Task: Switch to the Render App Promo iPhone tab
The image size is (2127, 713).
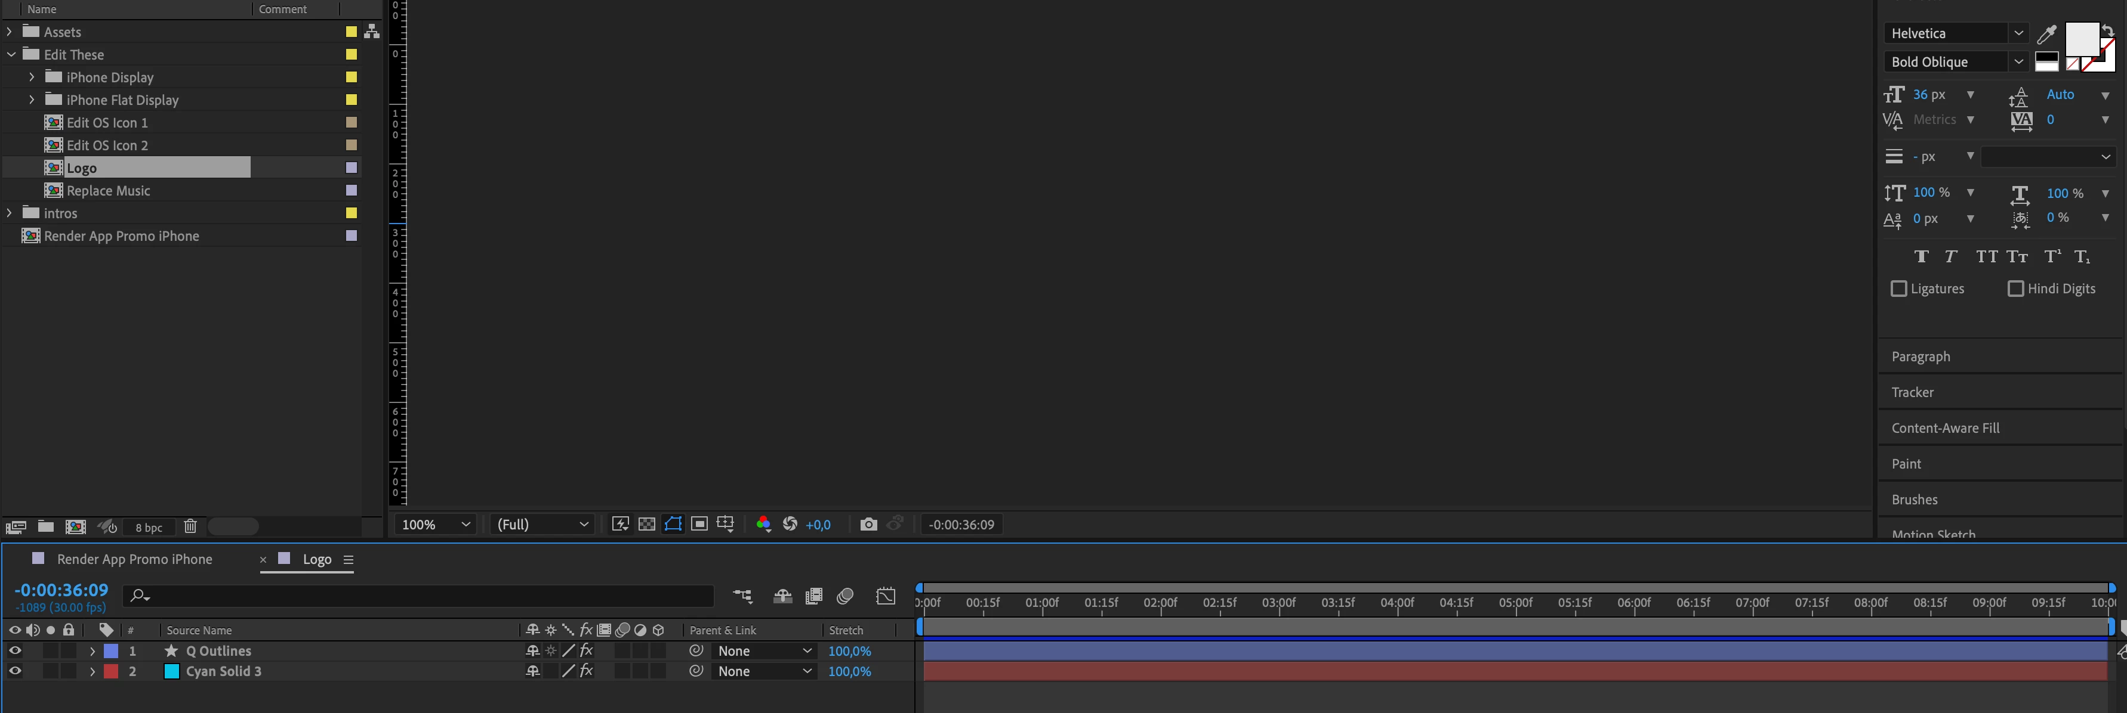Action: point(134,560)
